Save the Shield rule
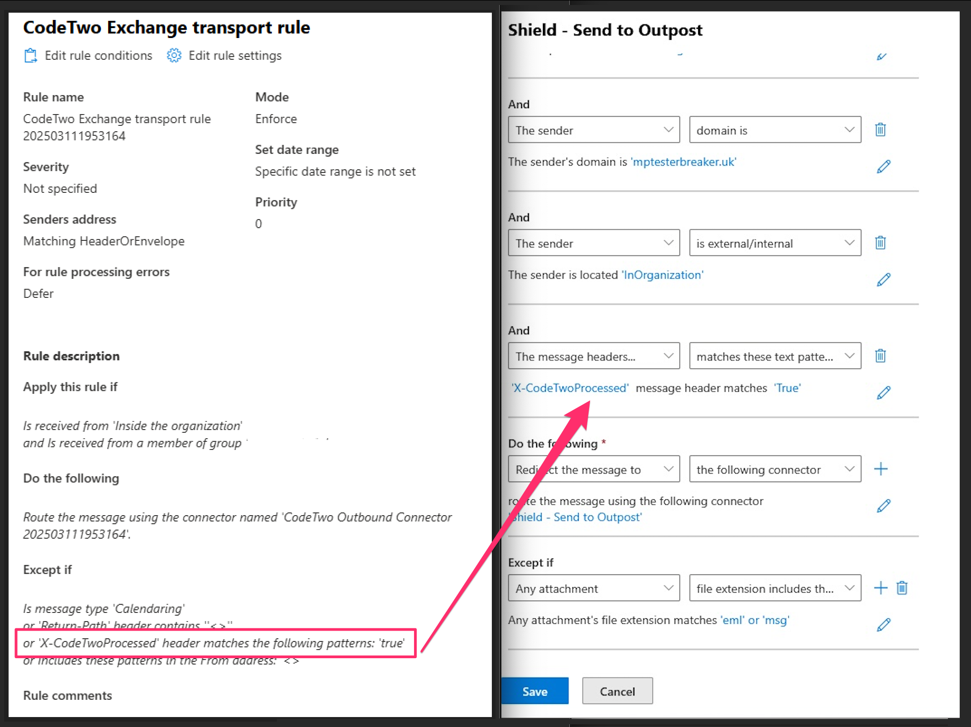Image resolution: width=971 pixels, height=727 pixels. tap(535, 691)
